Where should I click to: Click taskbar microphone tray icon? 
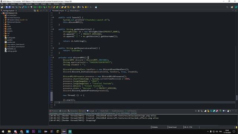pos(211,131)
